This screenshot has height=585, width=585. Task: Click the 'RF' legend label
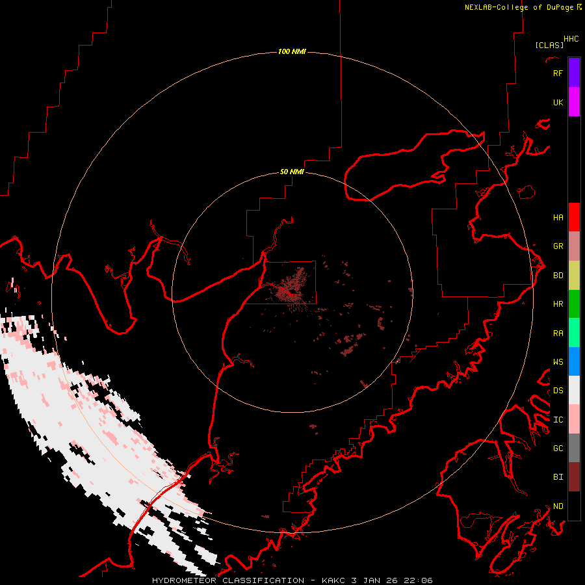point(558,73)
